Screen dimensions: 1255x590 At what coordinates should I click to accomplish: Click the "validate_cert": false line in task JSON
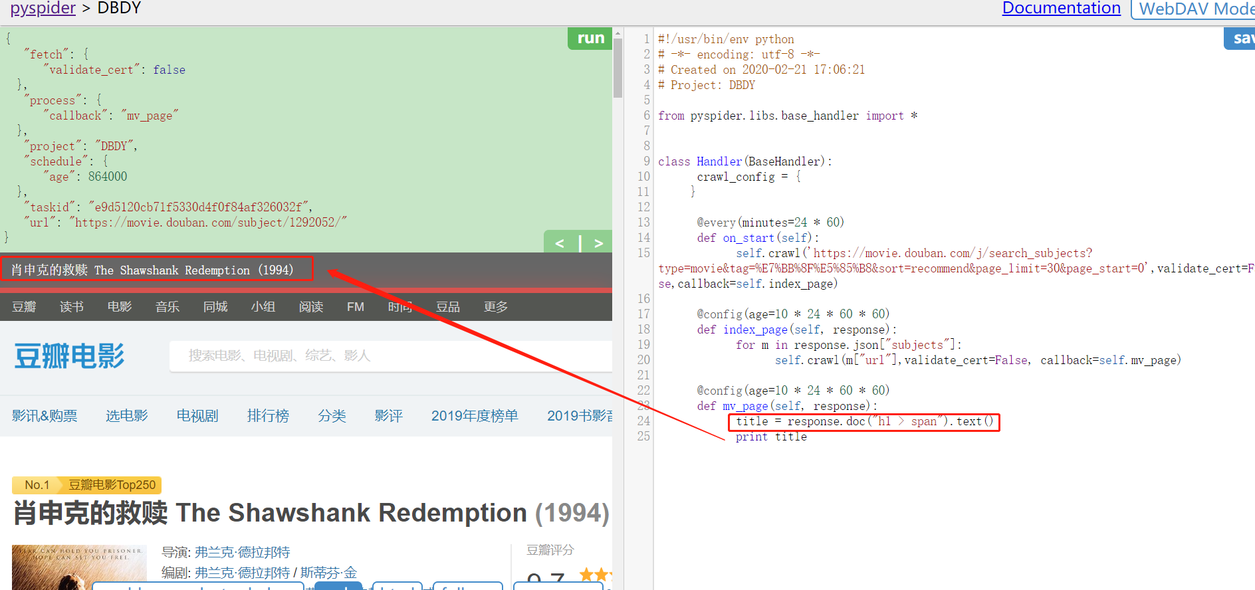[116, 70]
